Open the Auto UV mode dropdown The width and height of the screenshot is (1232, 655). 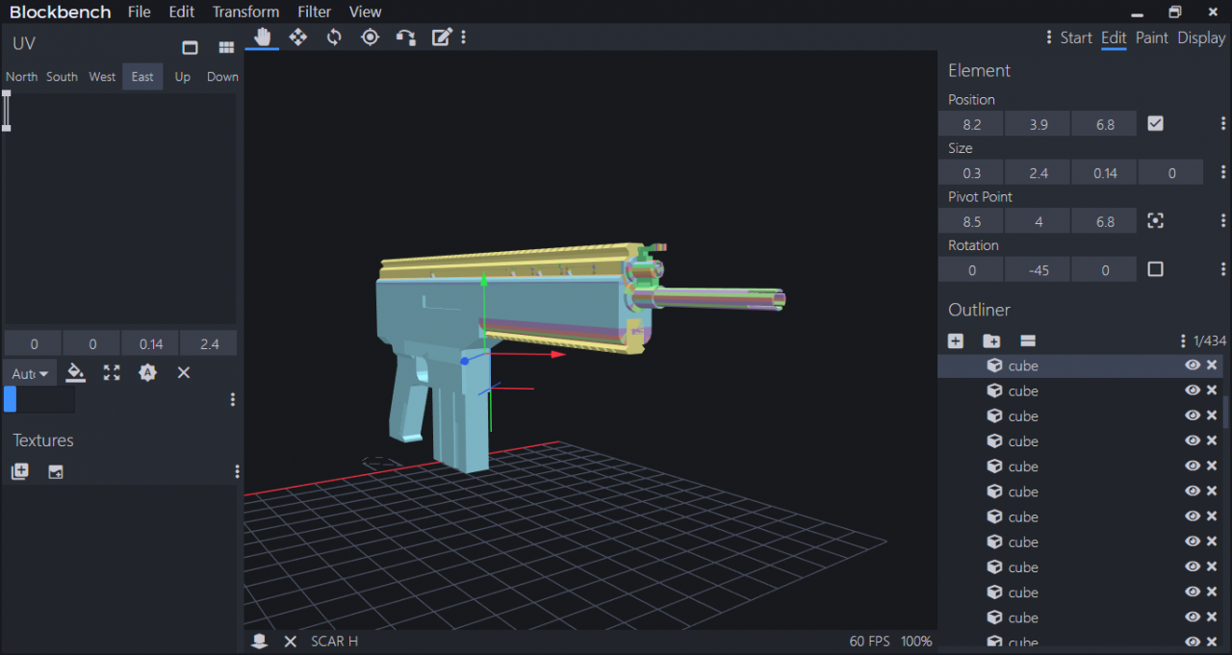29,372
